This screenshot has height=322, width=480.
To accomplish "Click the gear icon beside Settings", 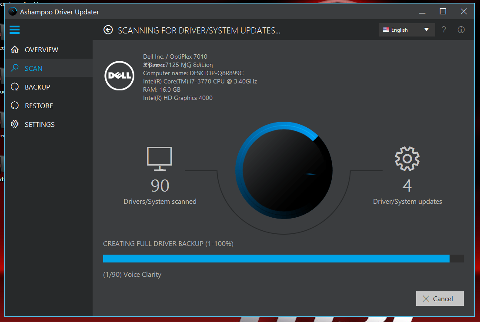I will 15,124.
